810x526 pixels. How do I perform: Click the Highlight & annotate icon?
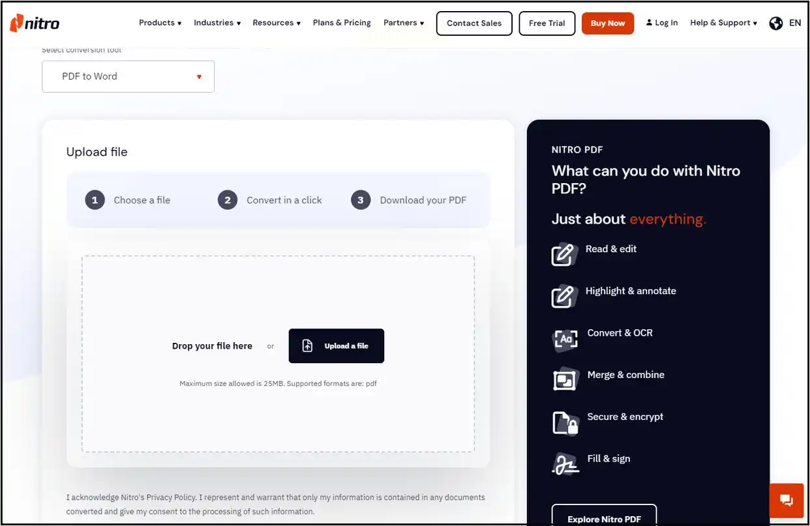coord(564,296)
